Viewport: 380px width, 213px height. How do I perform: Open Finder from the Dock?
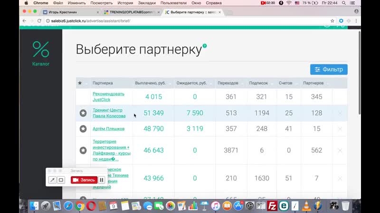(x=34, y=206)
